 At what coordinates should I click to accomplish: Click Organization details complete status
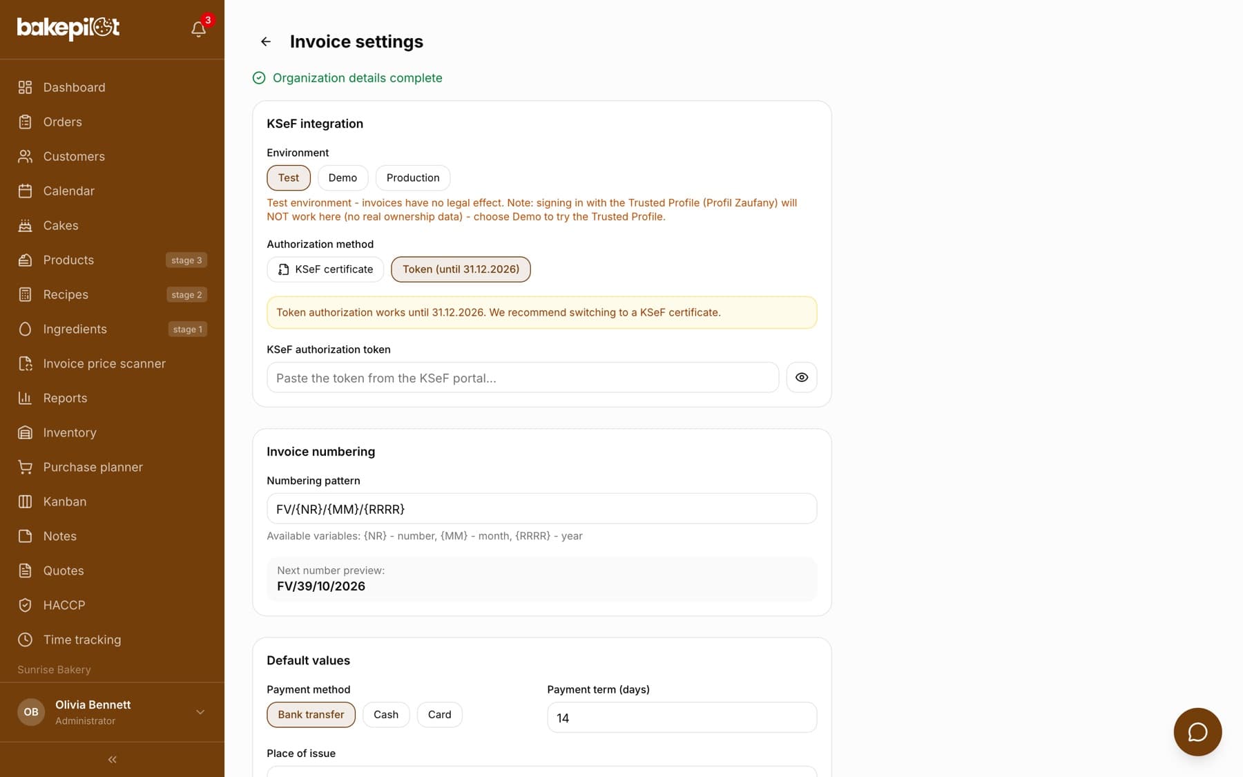(x=347, y=78)
